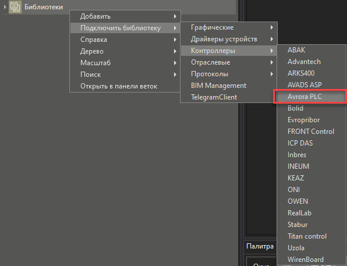
Task: Select the RealLab controller library
Action: [x=311, y=213]
